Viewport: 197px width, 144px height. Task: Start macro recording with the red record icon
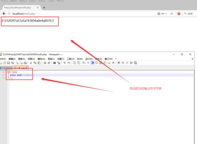pos(119,63)
